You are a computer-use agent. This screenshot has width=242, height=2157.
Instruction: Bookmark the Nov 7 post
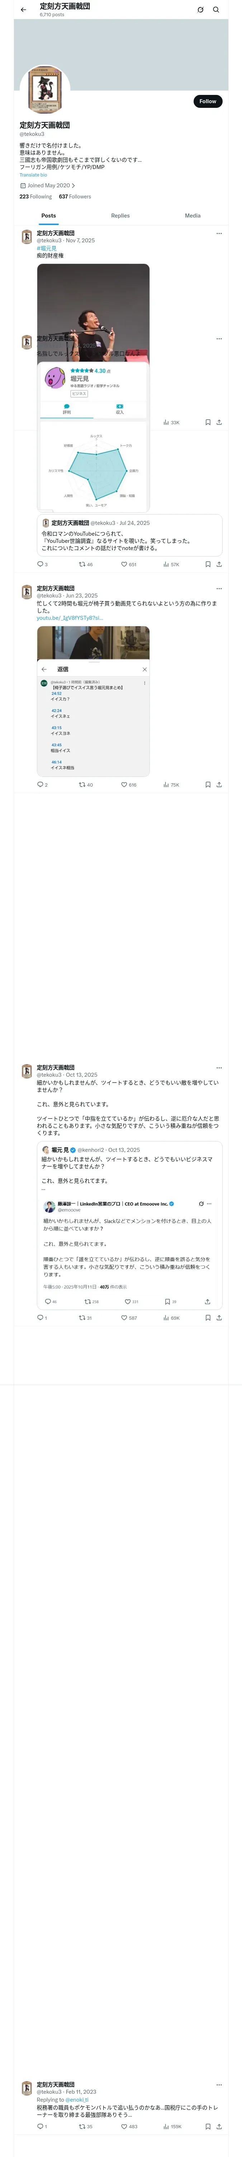(x=208, y=422)
